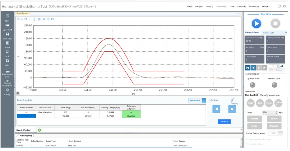This screenshot has width=290, height=151.
Task: Click the New test icon in sidebar
Action: [x=7, y=16]
